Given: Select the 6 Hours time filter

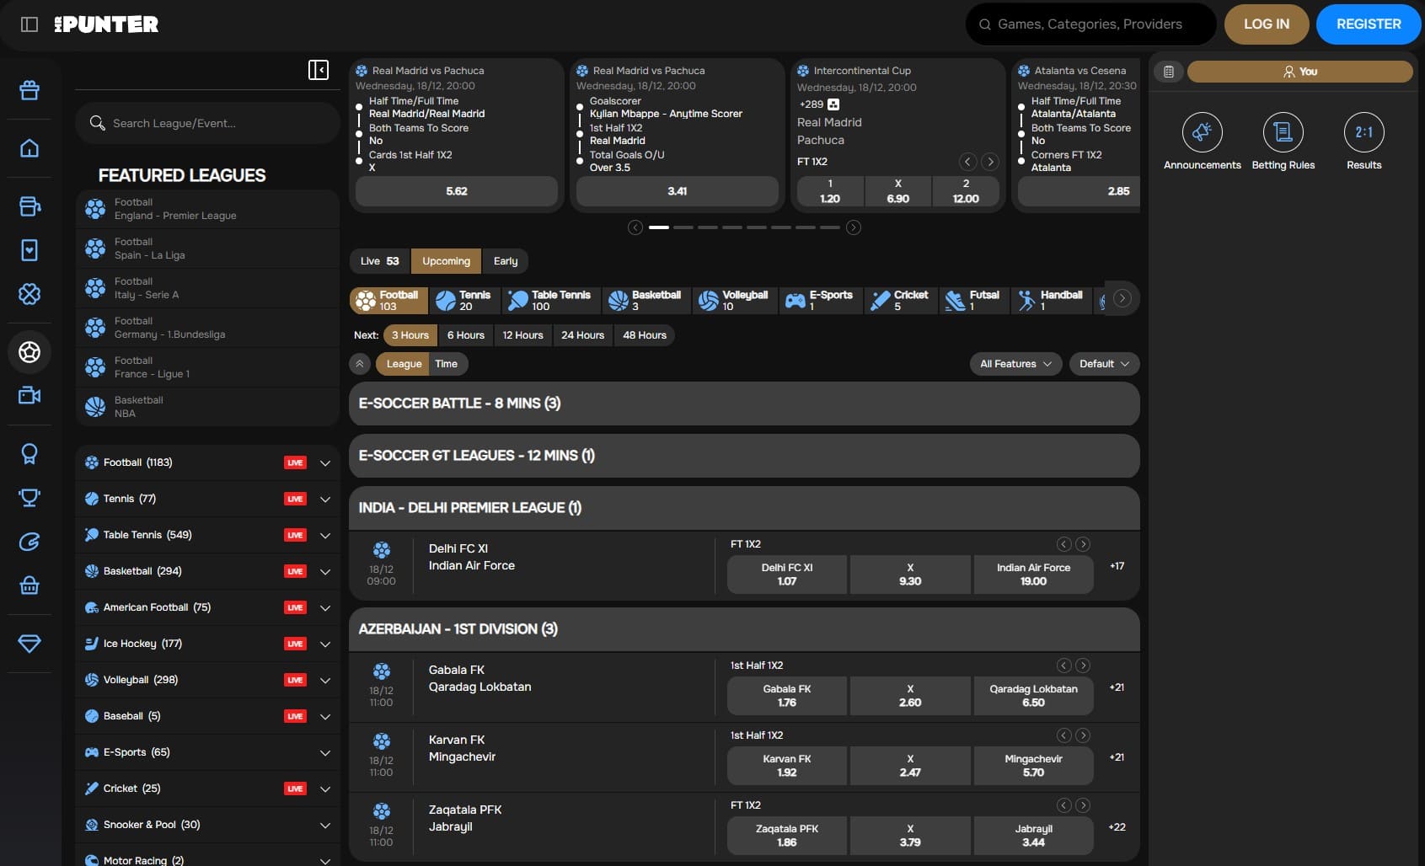Looking at the screenshot, I should pos(465,335).
